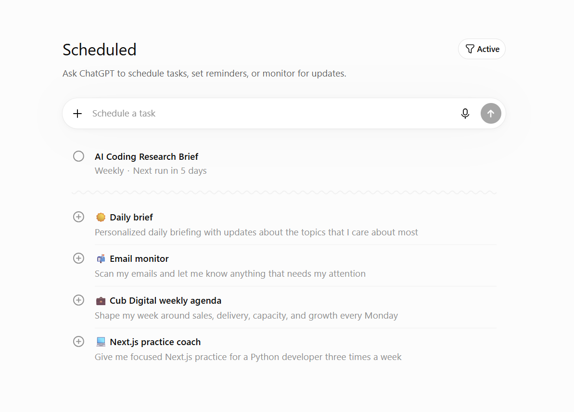The width and height of the screenshot is (574, 412).
Task: Open the Active filter dropdown
Action: [x=482, y=49]
